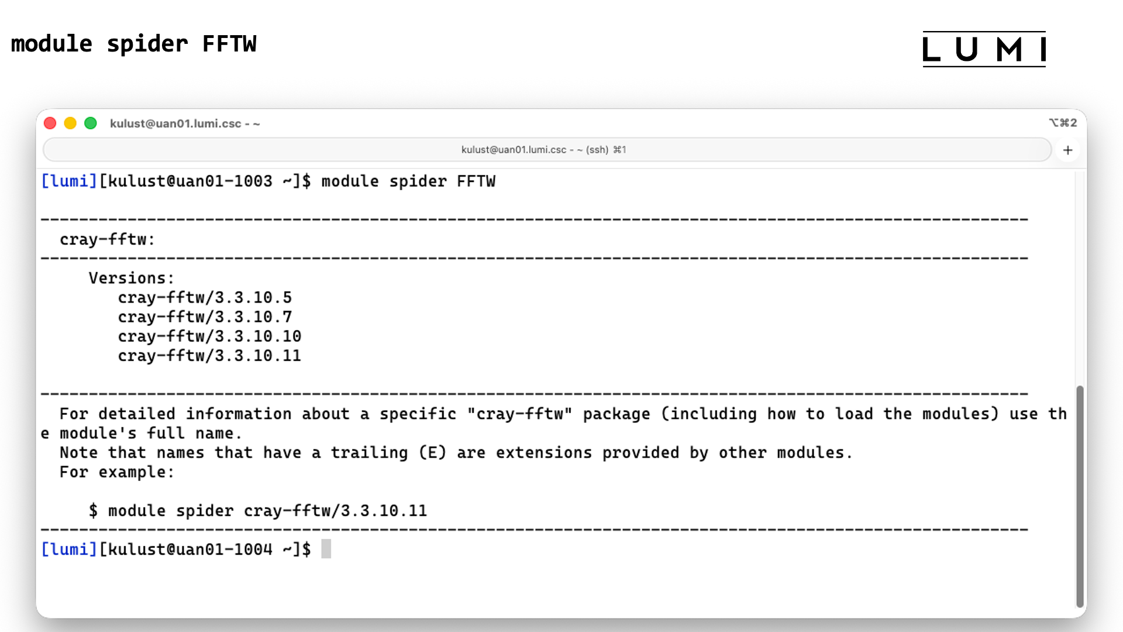This screenshot has width=1123, height=632.
Task: Click the 'module spider FFTW' slide heading
Action: 133,44
